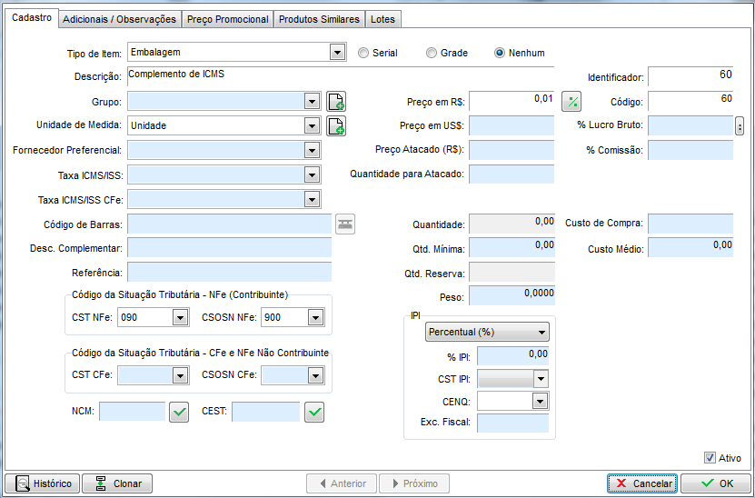Open the Histórico record history

click(x=43, y=483)
